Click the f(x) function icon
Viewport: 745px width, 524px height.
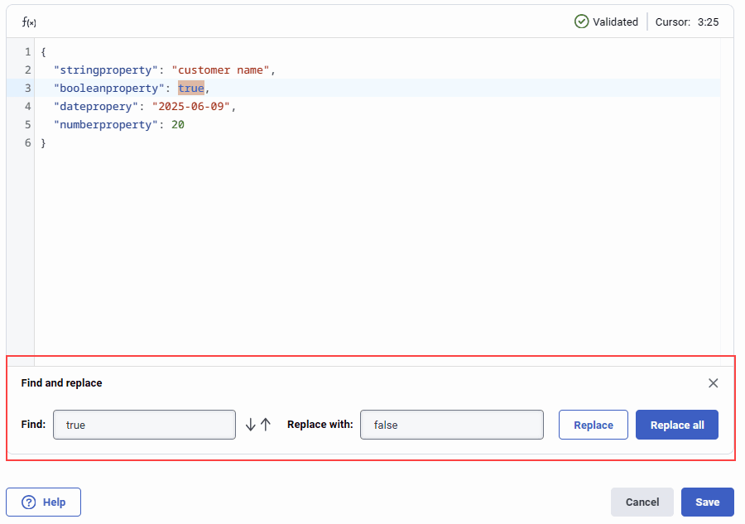pyautogui.click(x=27, y=22)
